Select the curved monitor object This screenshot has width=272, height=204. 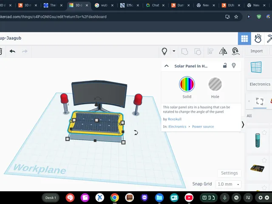99,93
